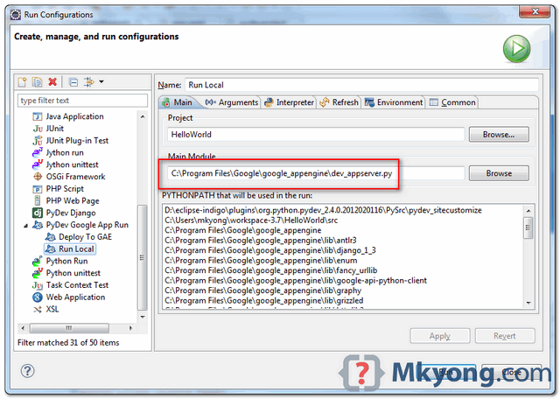
Task: Click the Python unittest icon
Action: click(37, 273)
